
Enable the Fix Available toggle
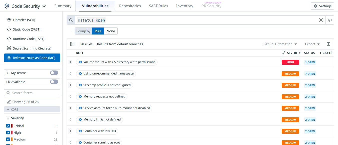coord(54,82)
